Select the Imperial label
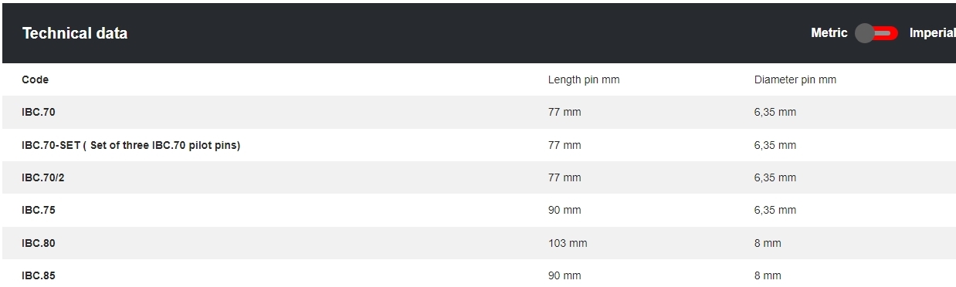This screenshot has width=956, height=287. [x=932, y=33]
